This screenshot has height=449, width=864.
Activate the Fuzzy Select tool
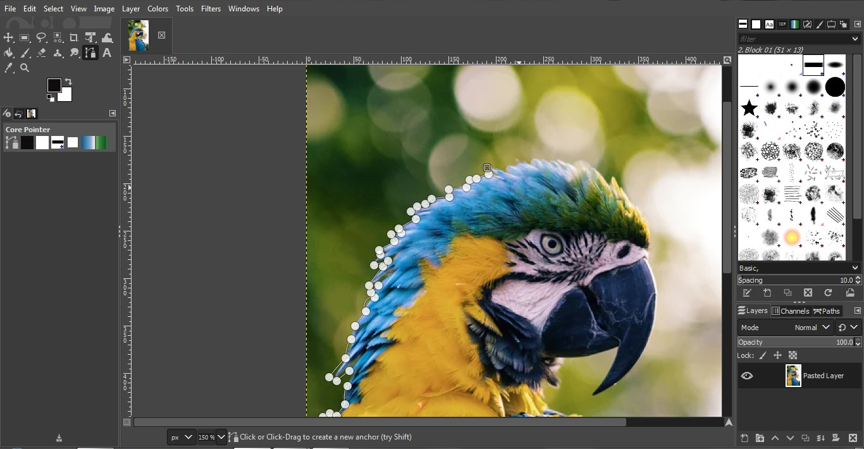coord(58,37)
